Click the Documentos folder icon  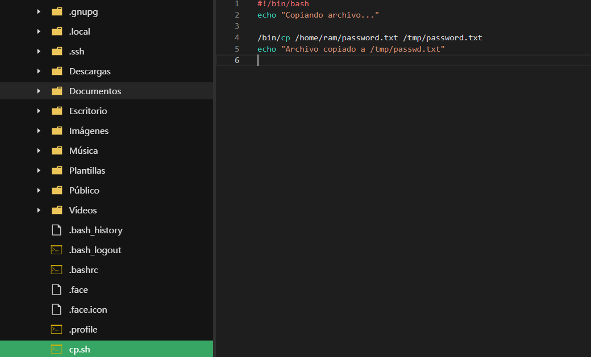[57, 91]
